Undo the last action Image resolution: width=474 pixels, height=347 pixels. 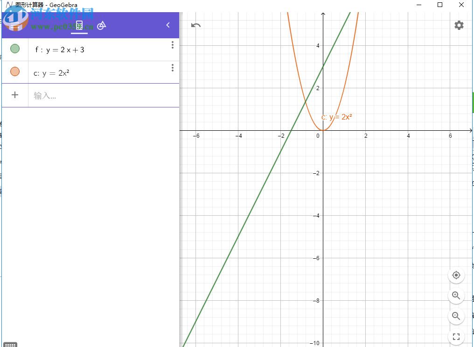tap(196, 25)
